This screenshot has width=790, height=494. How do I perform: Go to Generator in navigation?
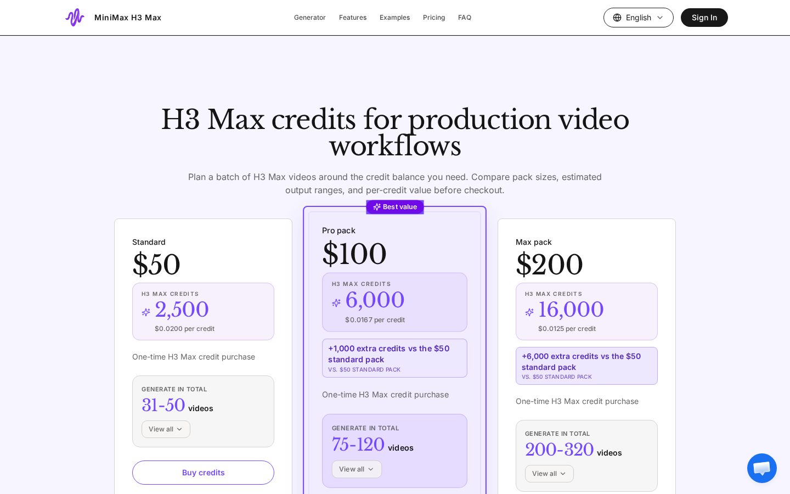pyautogui.click(x=310, y=18)
